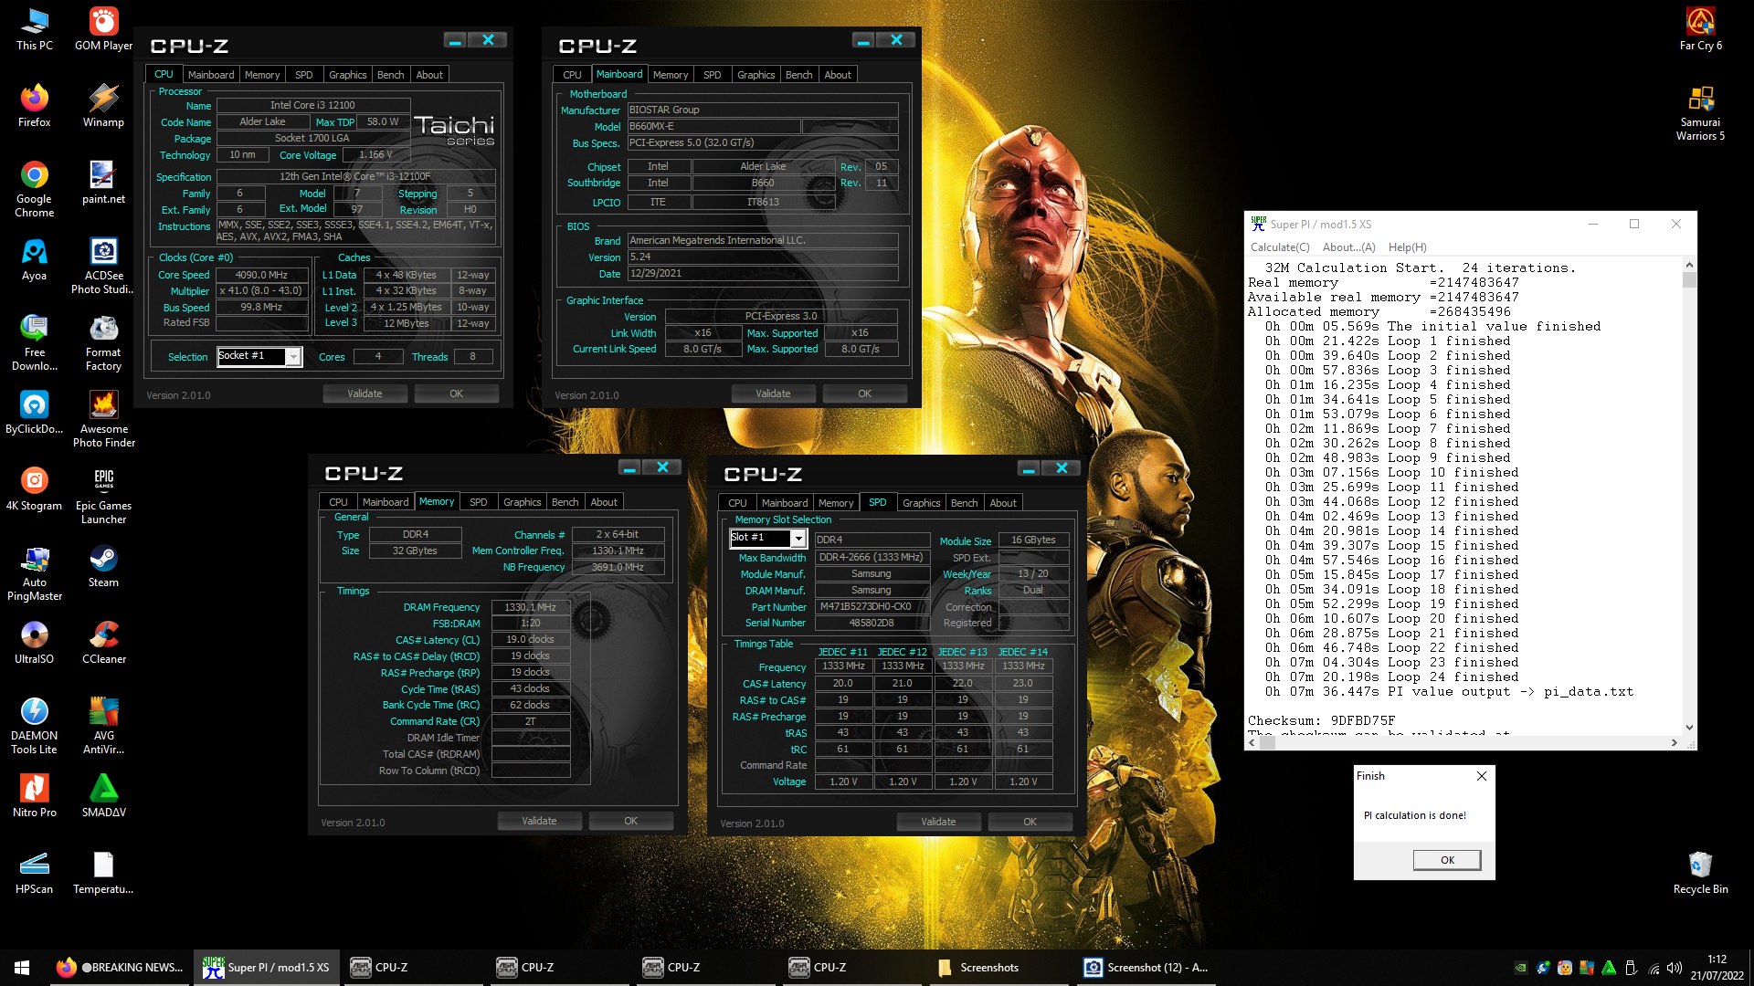1754x986 pixels.
Task: Click OK in Mainboard CPU-Z window
Action: [x=864, y=393]
